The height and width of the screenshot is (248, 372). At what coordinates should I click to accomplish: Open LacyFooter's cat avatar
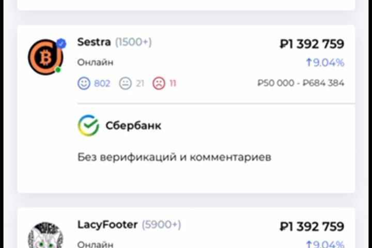click(x=45, y=237)
